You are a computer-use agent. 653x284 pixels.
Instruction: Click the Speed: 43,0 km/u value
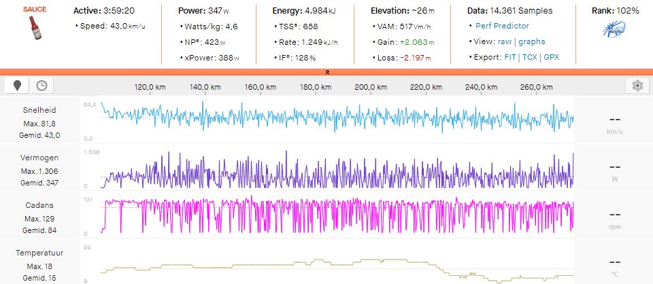coord(113,26)
